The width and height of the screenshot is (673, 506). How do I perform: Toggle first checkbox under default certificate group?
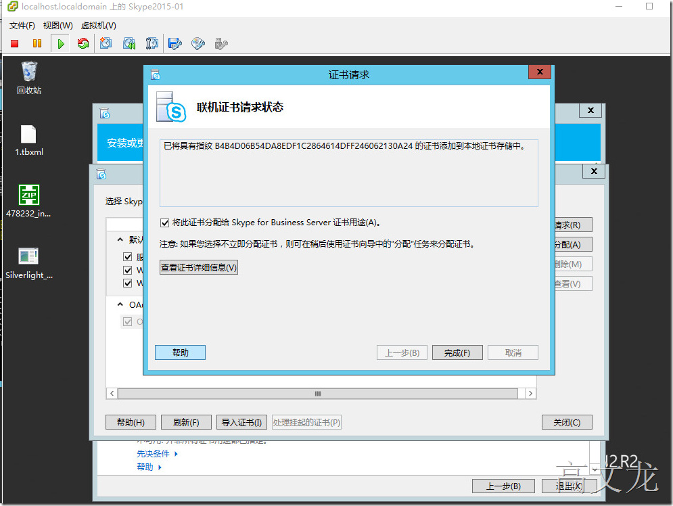click(x=127, y=256)
